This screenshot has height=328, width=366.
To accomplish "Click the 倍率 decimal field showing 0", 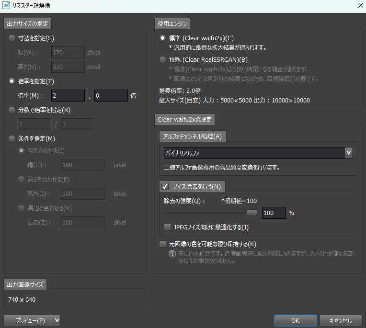I will pyautogui.click(x=111, y=96).
